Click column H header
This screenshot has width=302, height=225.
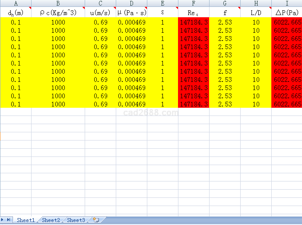tap(256, 3)
